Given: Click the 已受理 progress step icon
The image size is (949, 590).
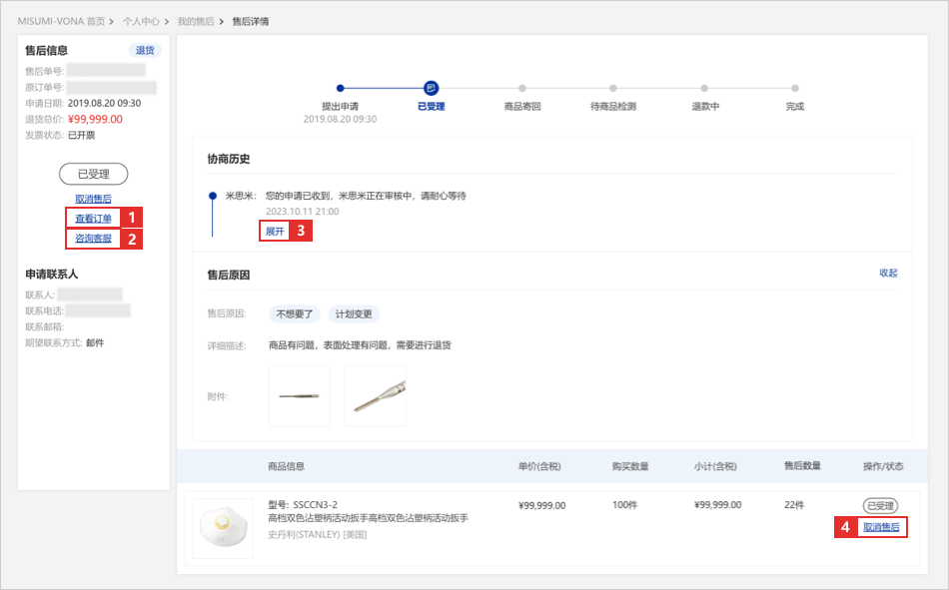Looking at the screenshot, I should click(431, 88).
